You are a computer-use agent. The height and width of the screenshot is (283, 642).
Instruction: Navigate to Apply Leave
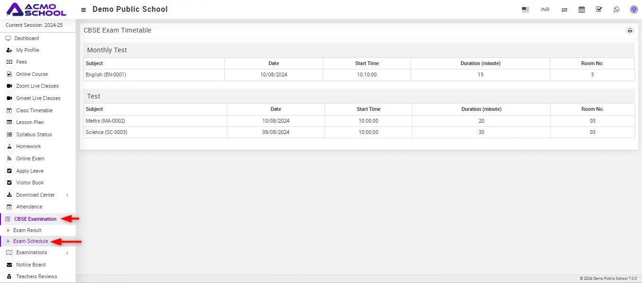[30, 171]
